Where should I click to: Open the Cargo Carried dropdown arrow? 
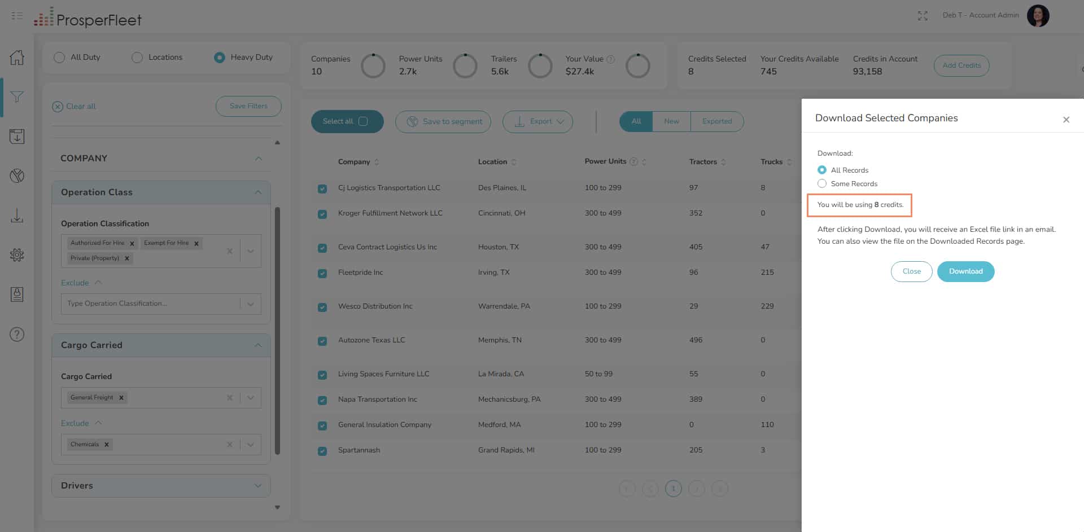251,398
